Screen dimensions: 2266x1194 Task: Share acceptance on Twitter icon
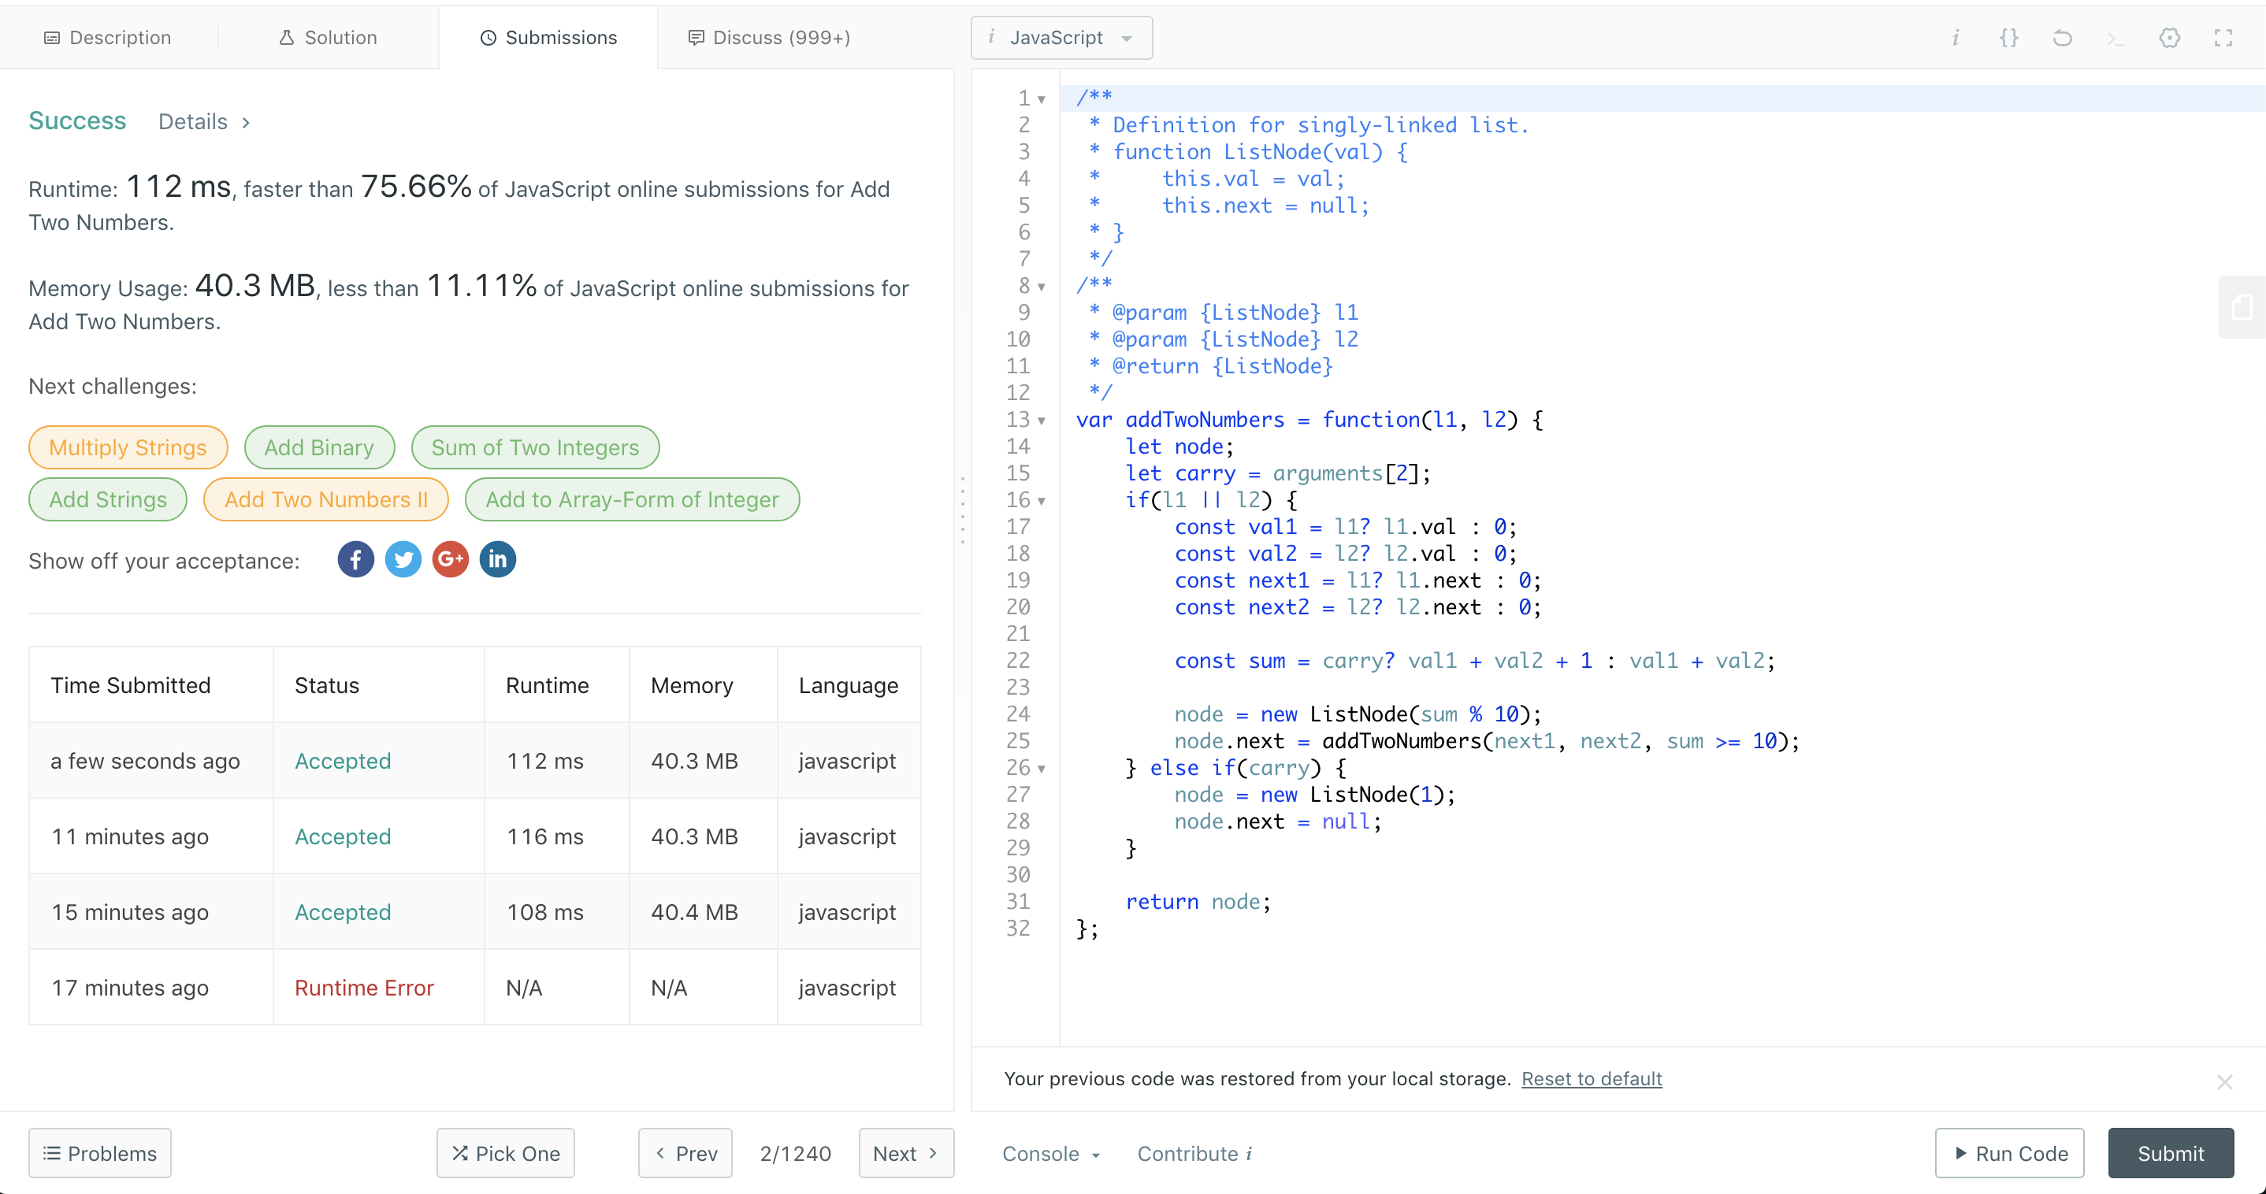[403, 559]
